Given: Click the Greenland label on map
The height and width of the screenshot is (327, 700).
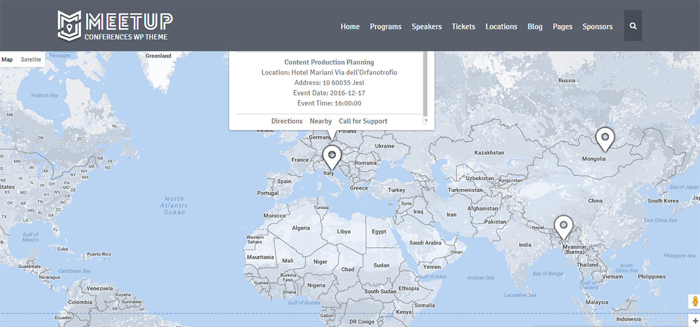Looking at the screenshot, I should [x=158, y=56].
